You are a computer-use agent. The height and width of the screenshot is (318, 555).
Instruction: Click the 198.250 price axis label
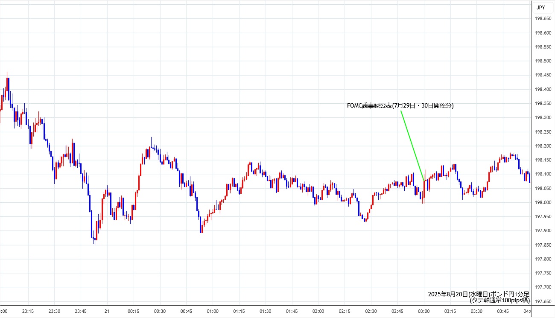tap(543, 131)
